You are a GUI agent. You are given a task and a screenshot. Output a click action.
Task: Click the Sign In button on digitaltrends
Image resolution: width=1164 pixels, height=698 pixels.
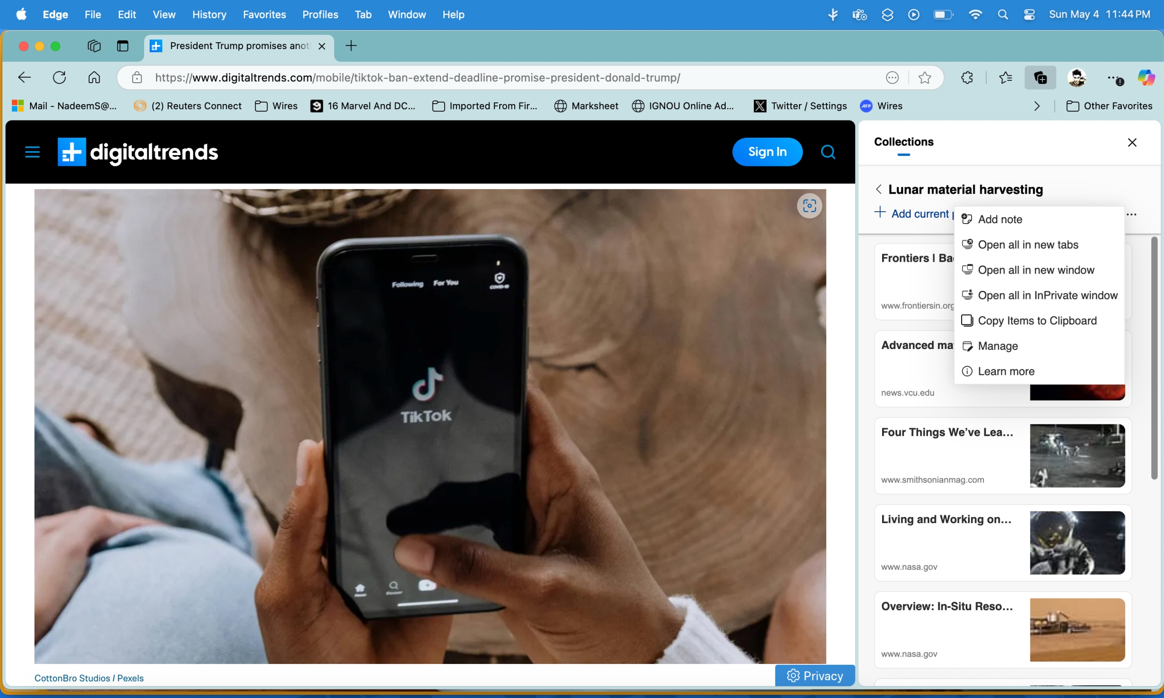tap(767, 151)
